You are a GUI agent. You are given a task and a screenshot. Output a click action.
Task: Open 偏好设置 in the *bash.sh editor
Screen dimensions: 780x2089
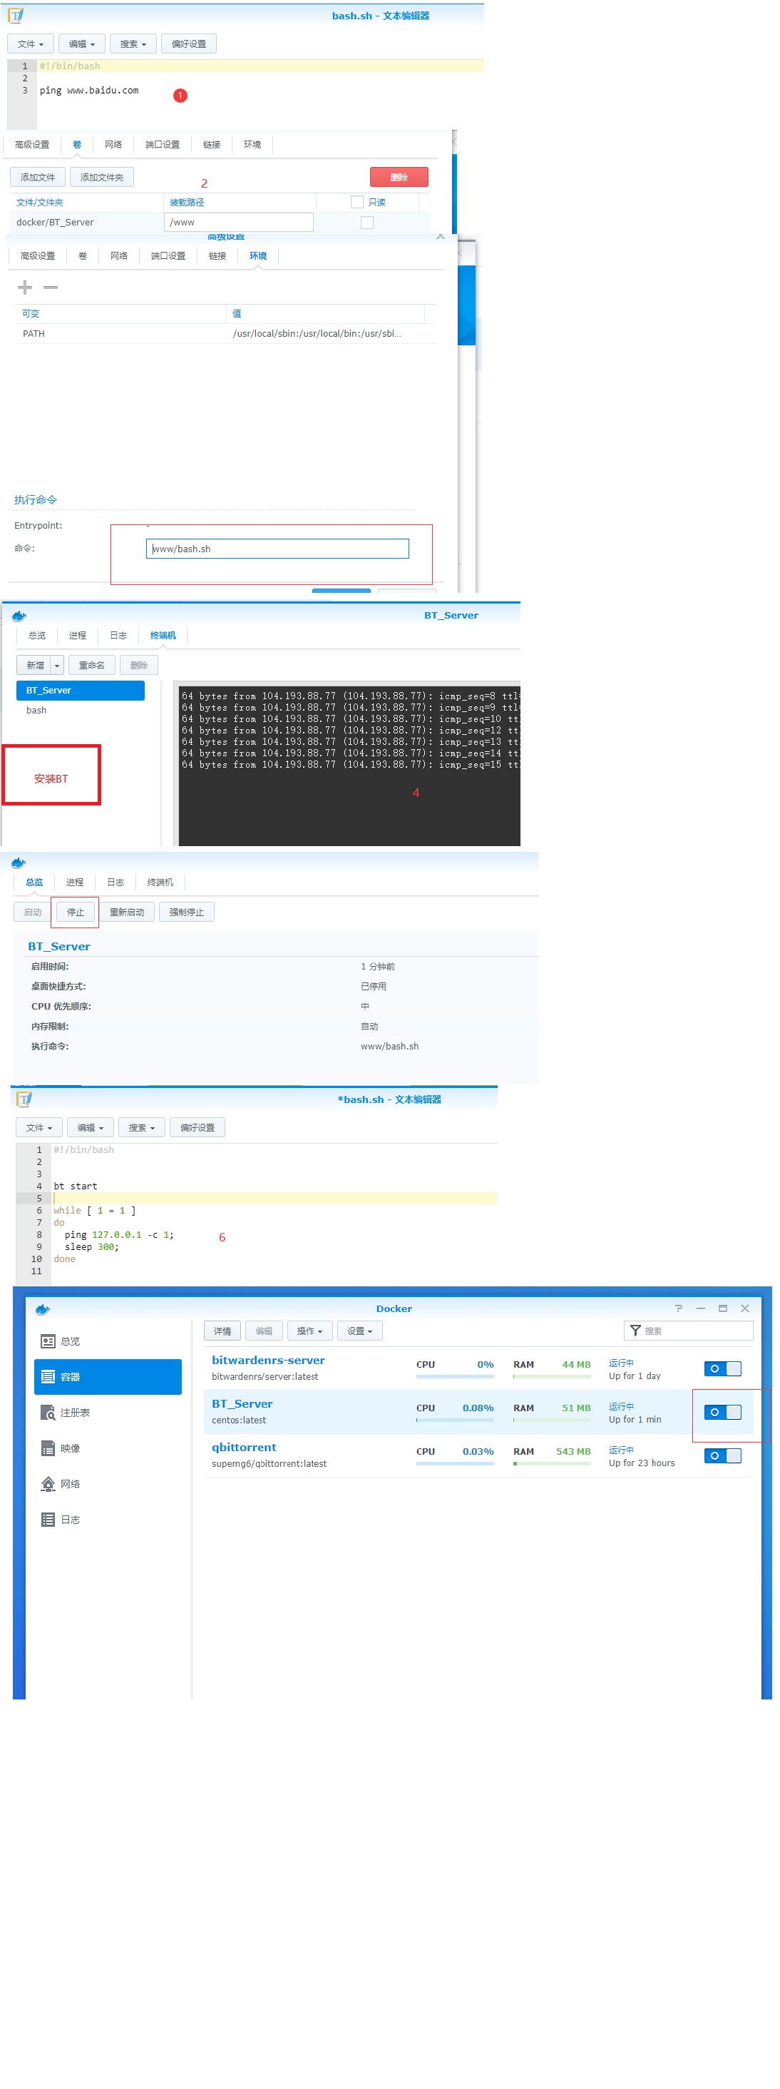point(197,1127)
